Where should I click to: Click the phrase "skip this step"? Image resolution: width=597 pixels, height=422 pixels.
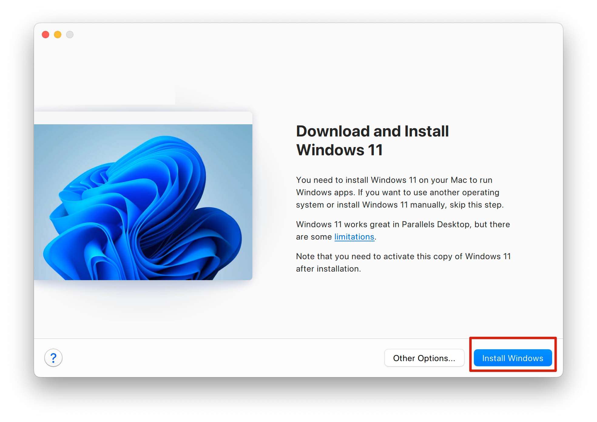click(x=475, y=205)
